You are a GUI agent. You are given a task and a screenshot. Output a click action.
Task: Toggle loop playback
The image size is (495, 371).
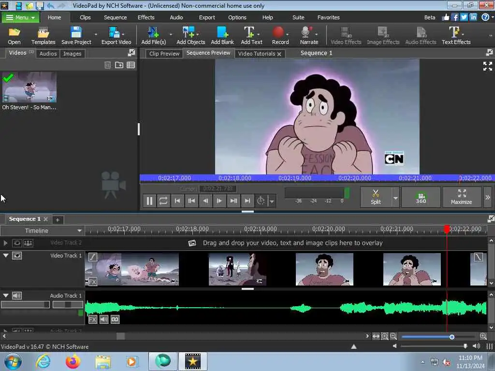tap(163, 200)
